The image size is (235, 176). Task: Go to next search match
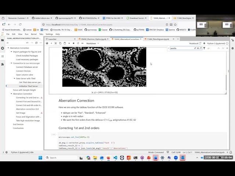tap(223, 48)
